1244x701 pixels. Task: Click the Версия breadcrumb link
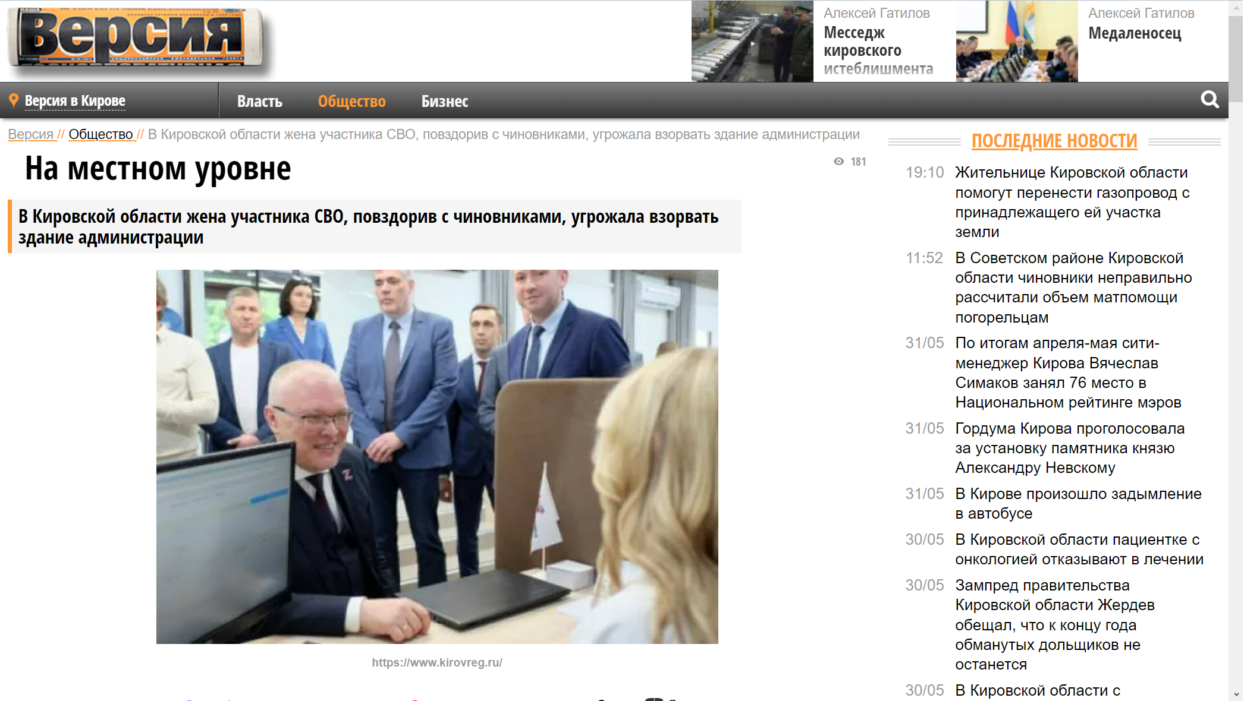click(x=31, y=134)
